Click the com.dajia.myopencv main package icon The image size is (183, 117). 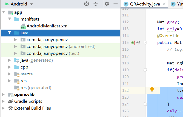point(23,40)
